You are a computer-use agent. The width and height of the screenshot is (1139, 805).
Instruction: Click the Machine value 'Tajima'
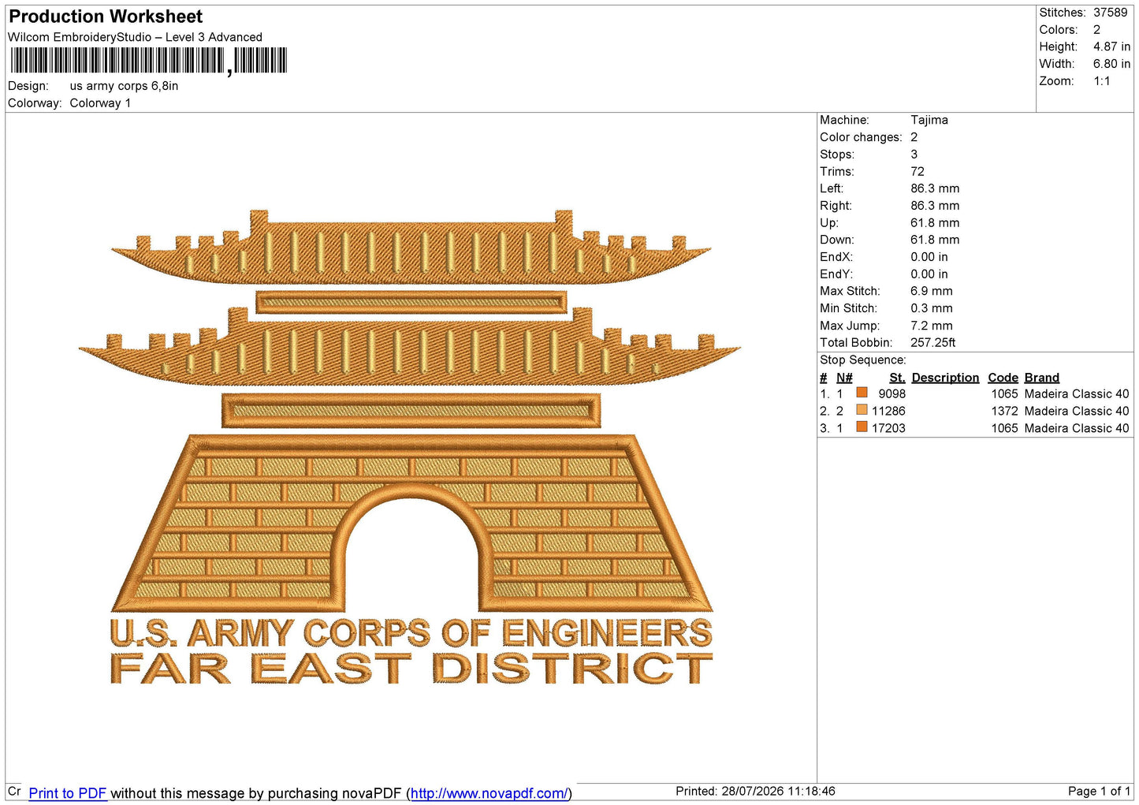pos(929,120)
